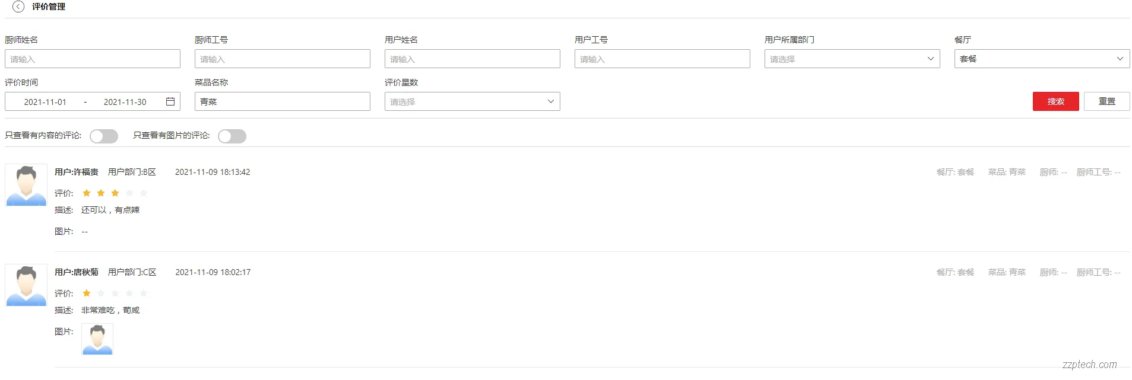This screenshot has width=1132, height=380.
Task: Enable 只查看有图片的评论 switch
Action: click(232, 136)
